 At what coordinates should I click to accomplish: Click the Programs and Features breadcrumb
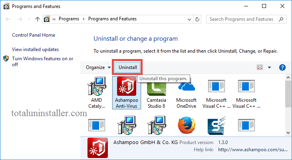112,19
